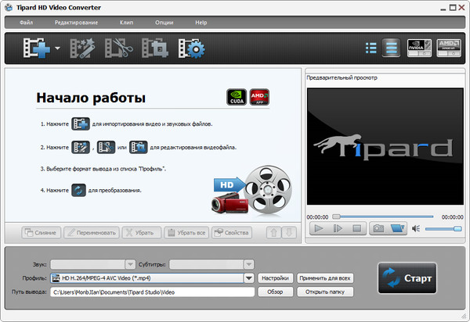This screenshot has height=322, width=470.
Task: Open the snapshot folder dropdown
Action: pos(398,228)
